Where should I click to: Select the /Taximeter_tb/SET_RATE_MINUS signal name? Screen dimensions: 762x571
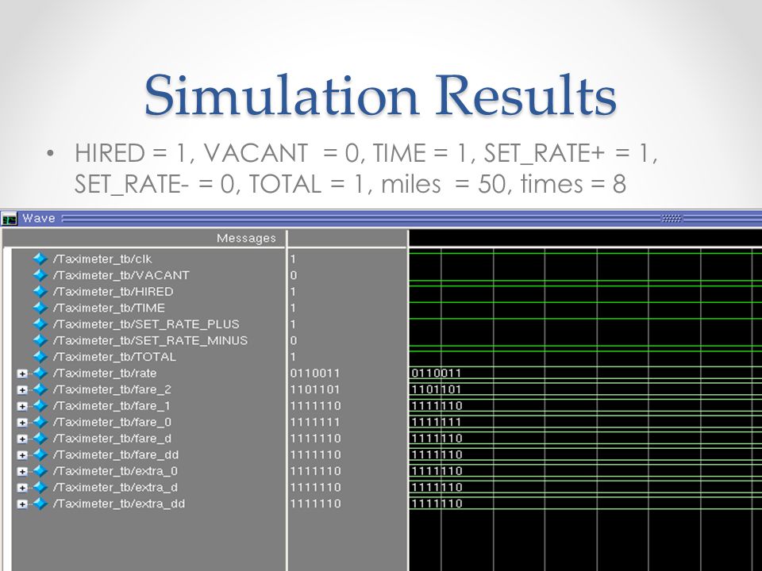coord(150,340)
